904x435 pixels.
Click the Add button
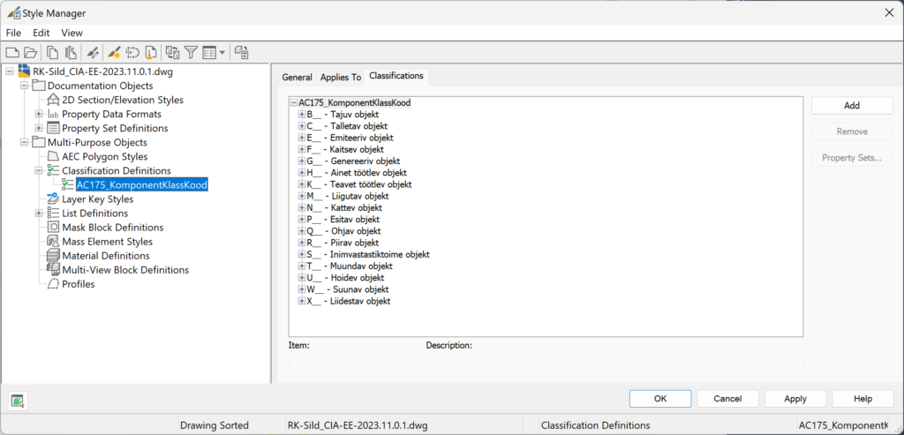pos(852,105)
